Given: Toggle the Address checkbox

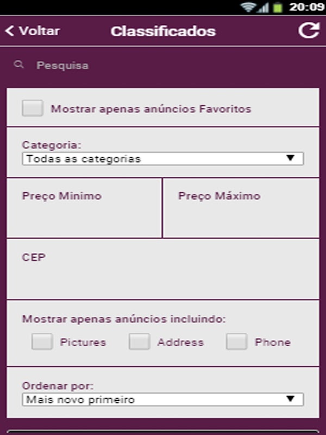Looking at the screenshot, I should (x=139, y=342).
